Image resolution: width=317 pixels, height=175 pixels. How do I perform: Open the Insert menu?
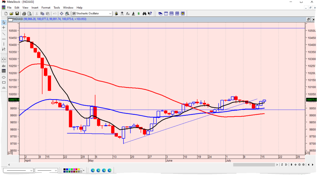[x=35, y=7]
